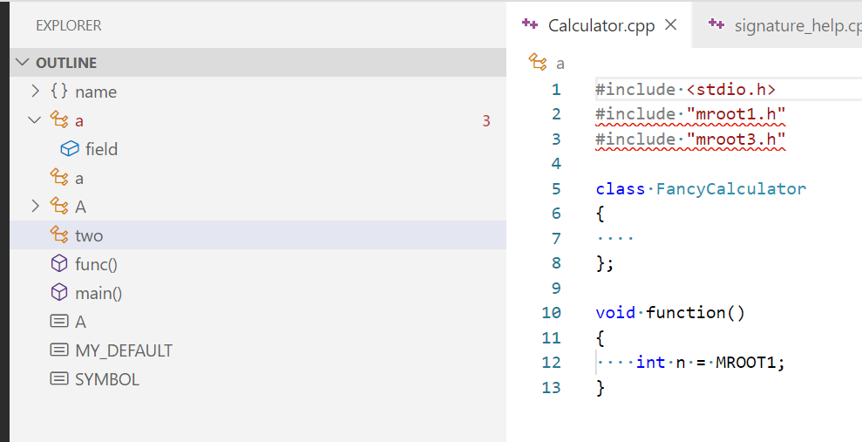This screenshot has width=862, height=442.
Task: Click the purple cube icon beside func()
Action: point(58,264)
